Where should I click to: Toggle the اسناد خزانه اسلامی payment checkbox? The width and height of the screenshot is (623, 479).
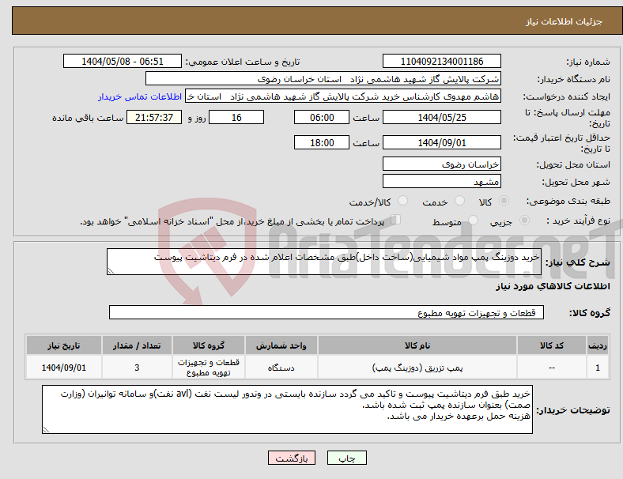(395, 220)
